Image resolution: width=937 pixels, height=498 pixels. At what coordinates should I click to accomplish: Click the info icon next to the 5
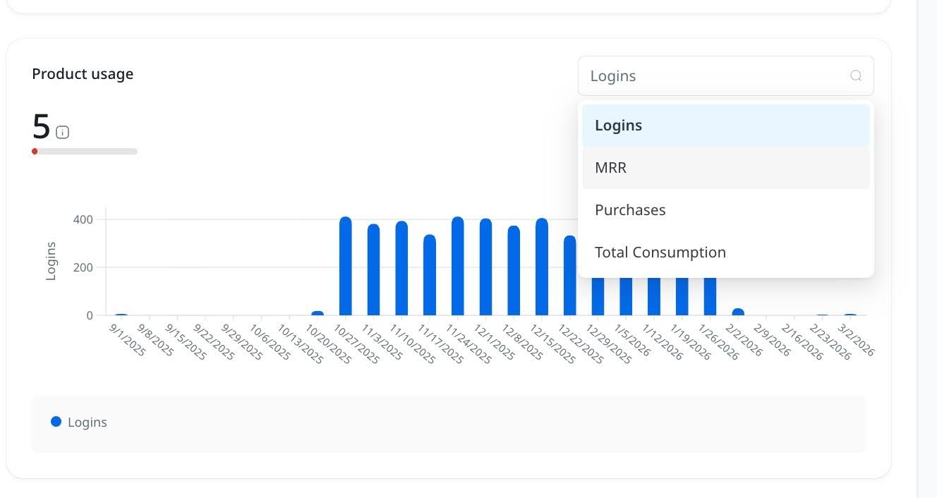click(x=62, y=131)
